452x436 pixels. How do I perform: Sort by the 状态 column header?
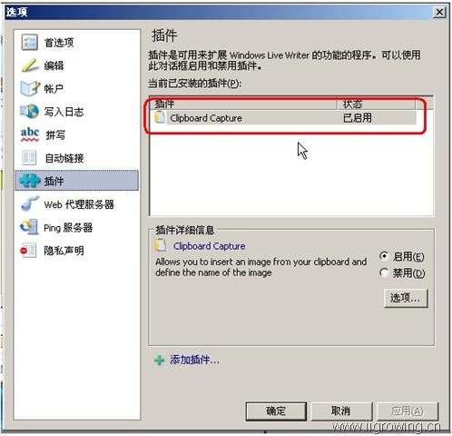pos(377,104)
